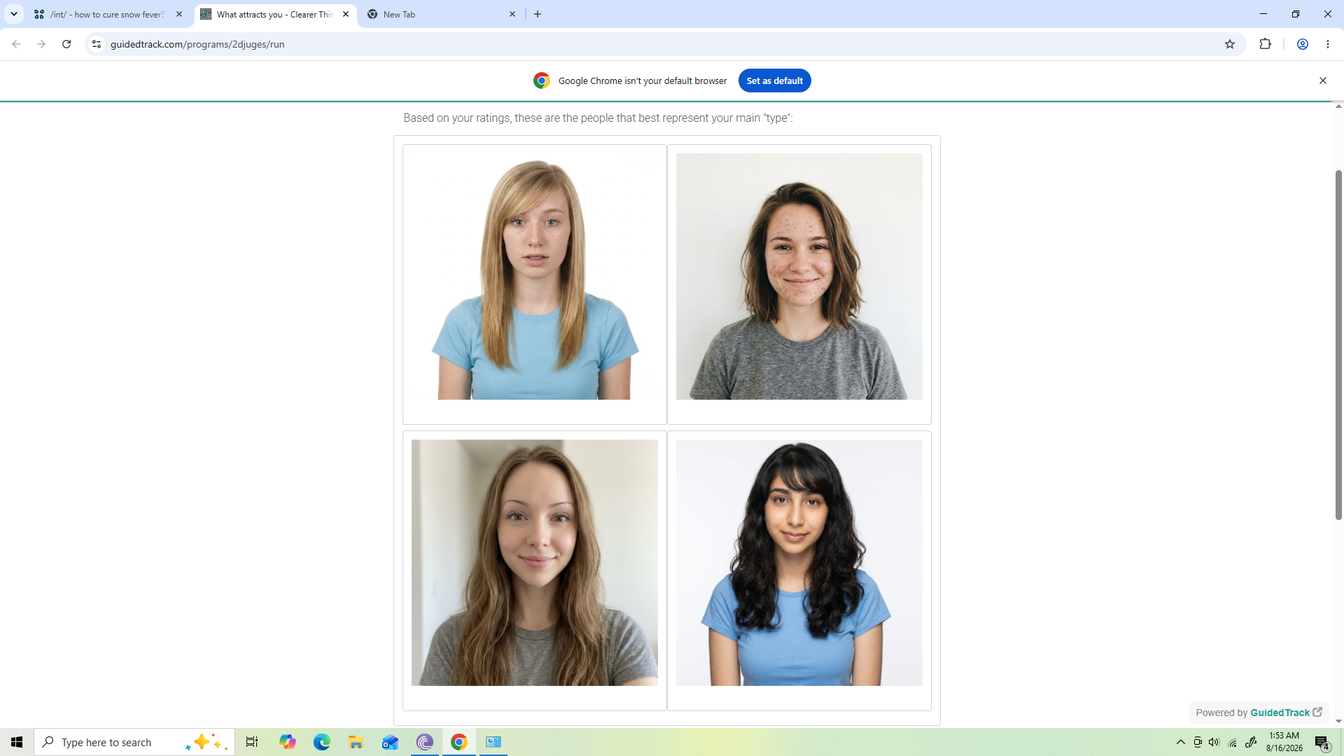Viewport: 1344px width, 756px height.
Task: Close the '/int/ - how to cure snow fever?' tab
Action: coord(179,14)
